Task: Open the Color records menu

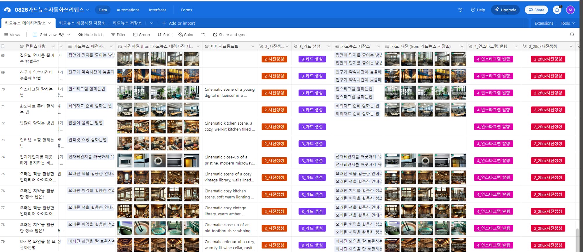Action: [186, 35]
